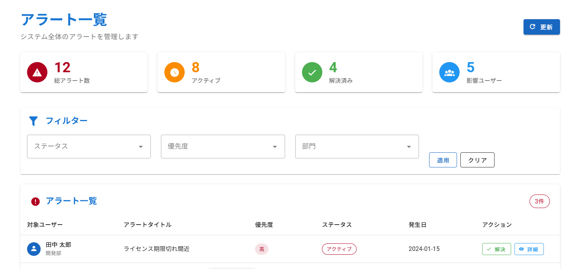
Task: Click the アクティブ status chip in the table row
Action: (339, 249)
